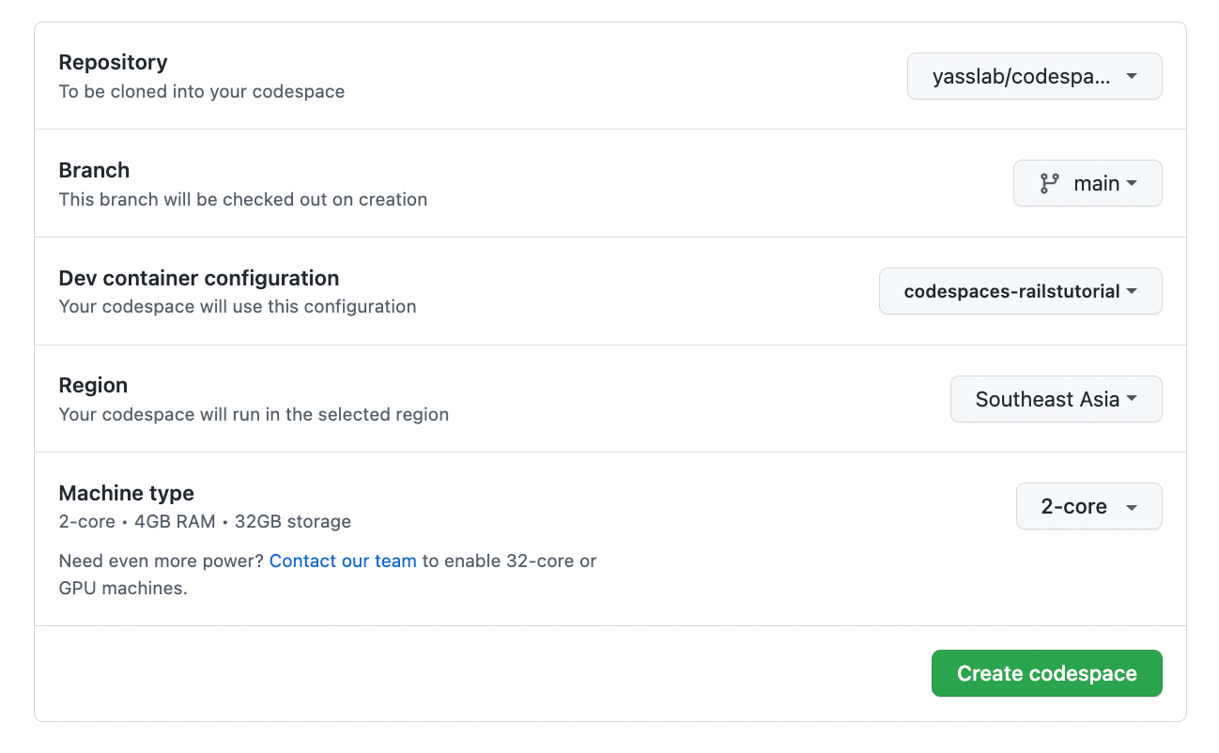The width and height of the screenshot is (1219, 753).
Task: Click the Dev container configuration heading
Action: pyautogui.click(x=199, y=278)
